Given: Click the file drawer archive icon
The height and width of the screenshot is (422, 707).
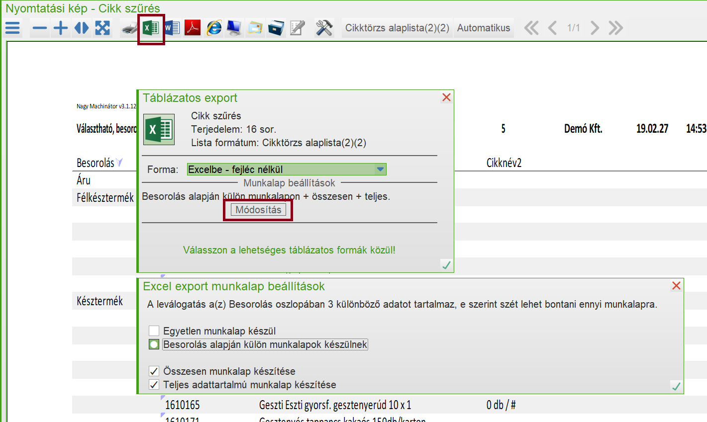Looking at the screenshot, I should pyautogui.click(x=276, y=28).
